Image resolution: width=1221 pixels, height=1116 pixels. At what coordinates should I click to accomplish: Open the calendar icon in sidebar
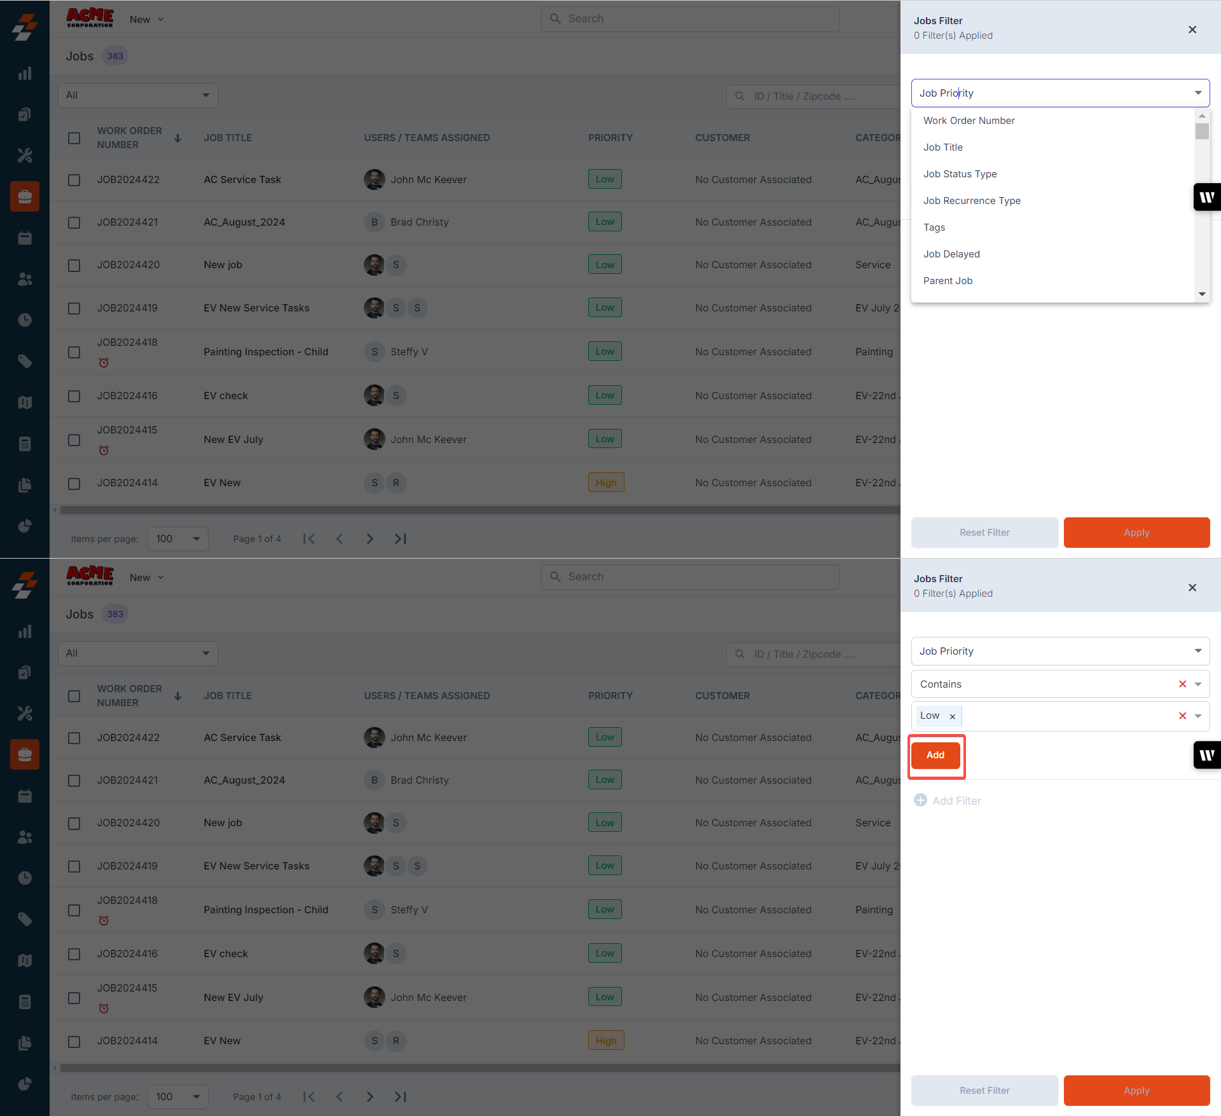pos(25,238)
